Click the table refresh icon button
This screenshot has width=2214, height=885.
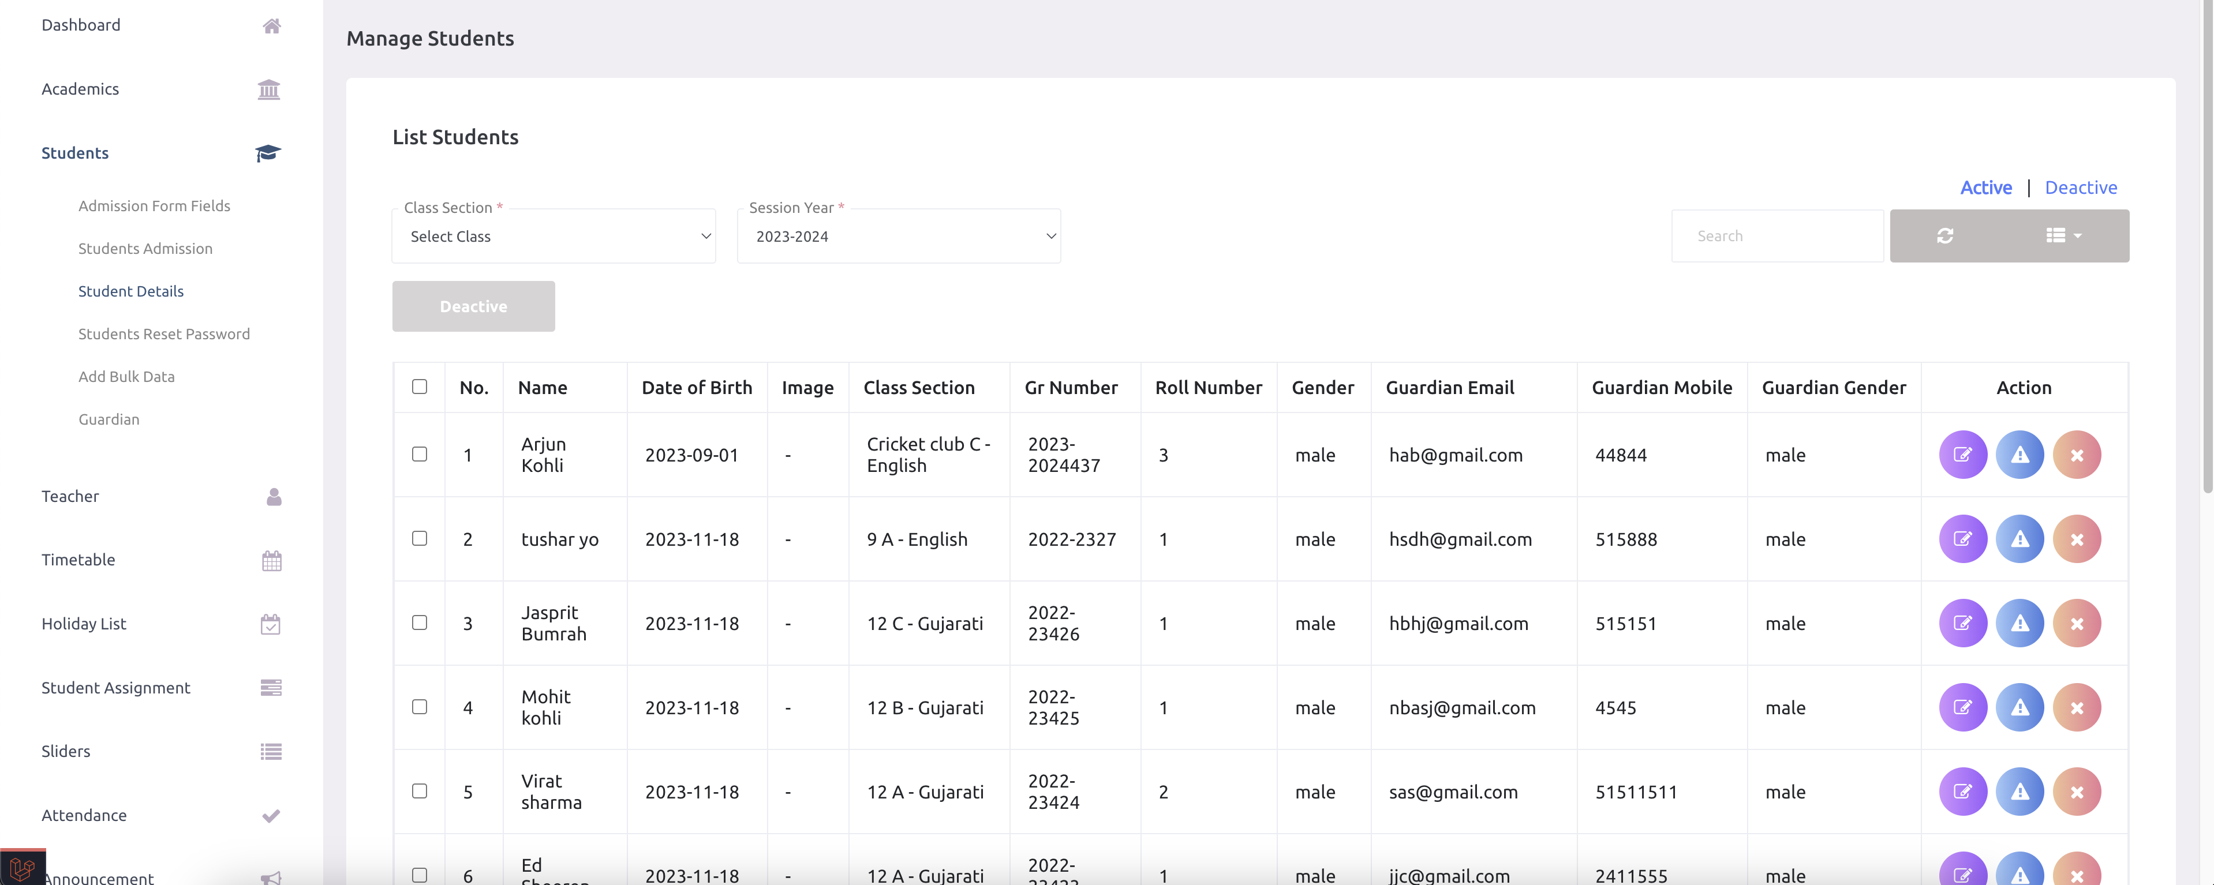coord(1945,235)
